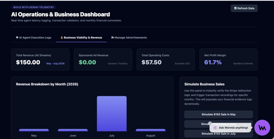Viewport: 274px width, 139px height.
Task: Click the June axis label under chart
Action: tap(73, 136)
